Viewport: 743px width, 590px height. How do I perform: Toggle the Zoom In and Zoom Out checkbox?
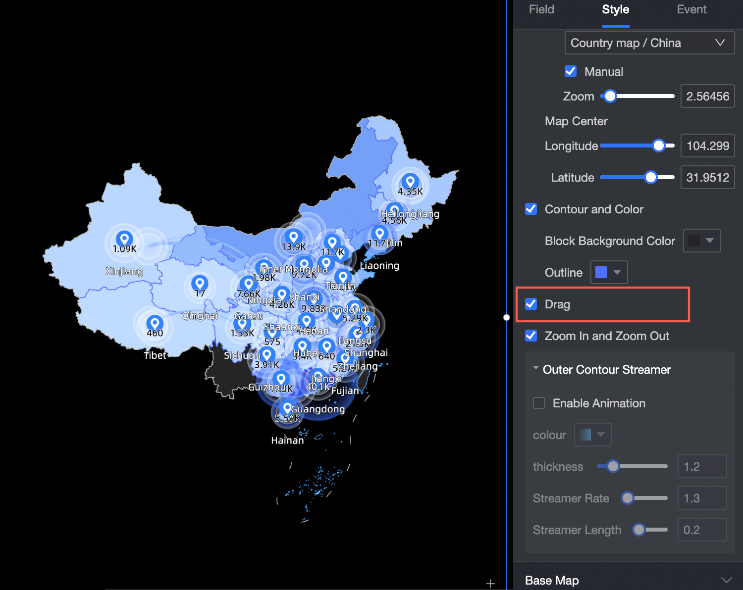[531, 336]
